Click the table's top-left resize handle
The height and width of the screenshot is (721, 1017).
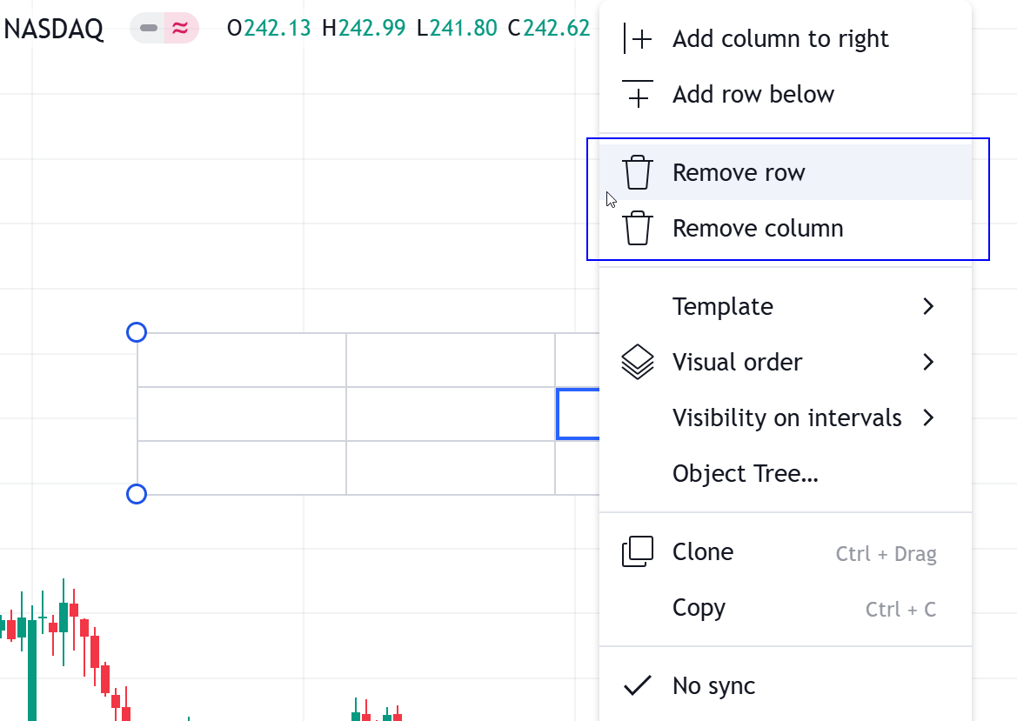tap(137, 332)
